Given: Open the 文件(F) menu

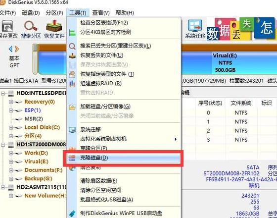Looking at the screenshot, I should pyautogui.click(x=8, y=13).
